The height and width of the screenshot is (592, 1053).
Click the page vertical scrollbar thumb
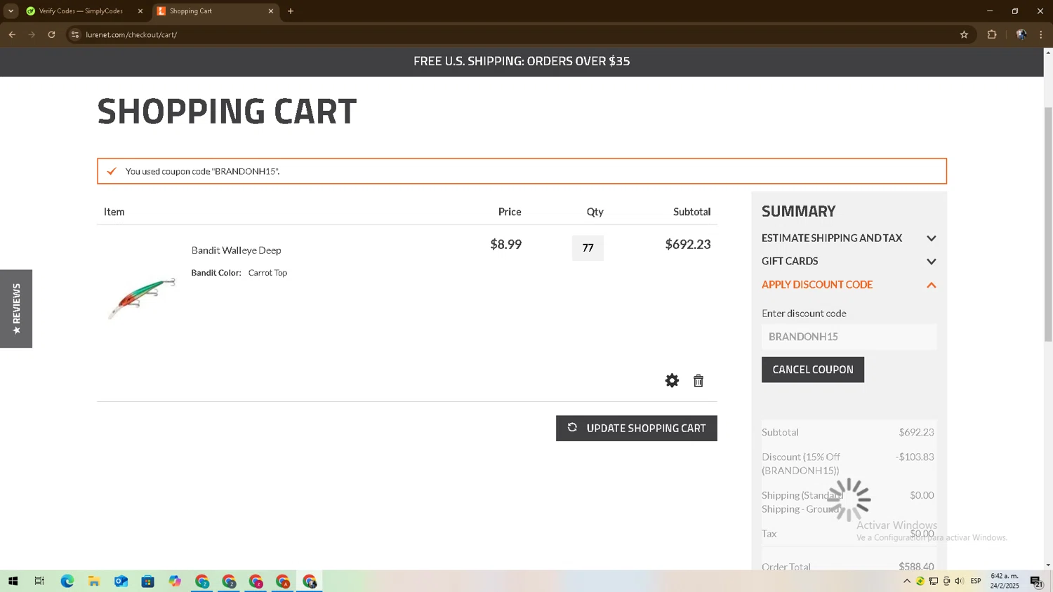click(1048, 224)
